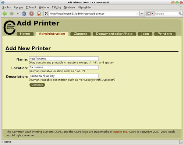Click the green Back arrow icon
The width and height of the screenshot is (184, 145).
tap(5, 14)
